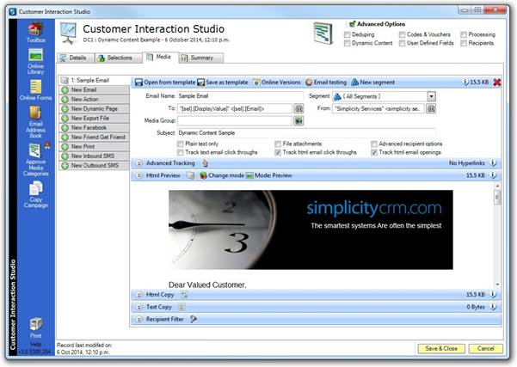Click Open from template toolbar item
This screenshot has width=517, height=367.
[x=165, y=83]
